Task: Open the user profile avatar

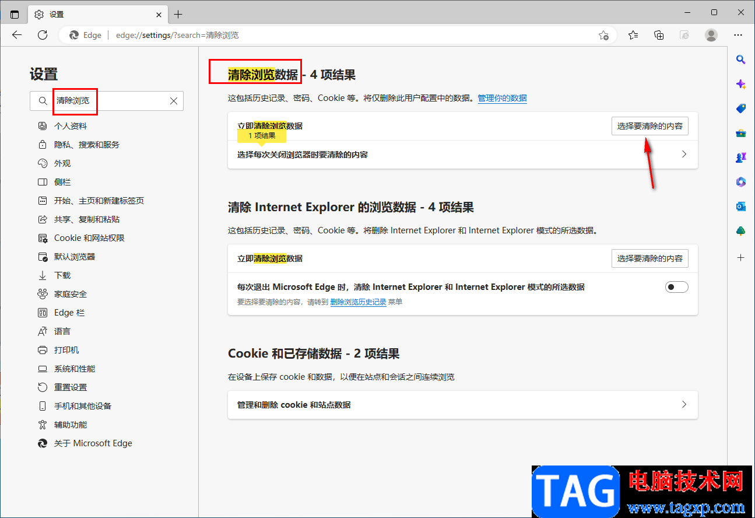Action: [711, 35]
